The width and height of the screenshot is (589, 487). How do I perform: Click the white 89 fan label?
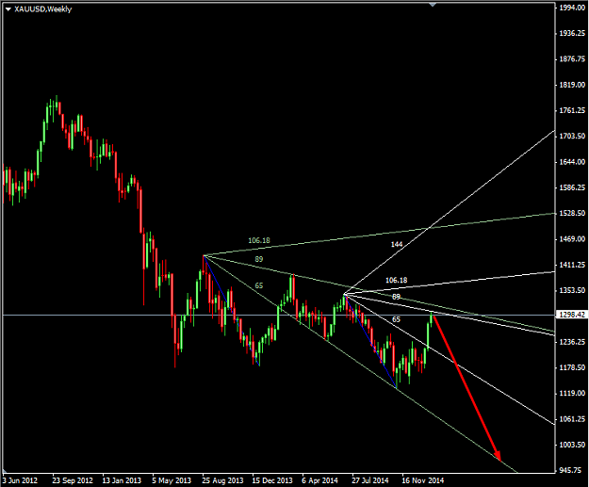397,297
